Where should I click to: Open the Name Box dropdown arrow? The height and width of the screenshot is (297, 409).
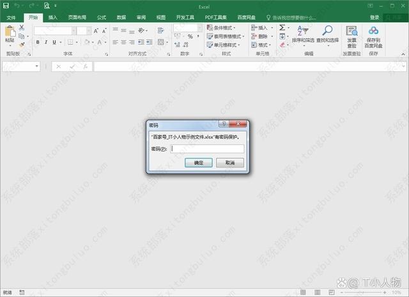37,66
